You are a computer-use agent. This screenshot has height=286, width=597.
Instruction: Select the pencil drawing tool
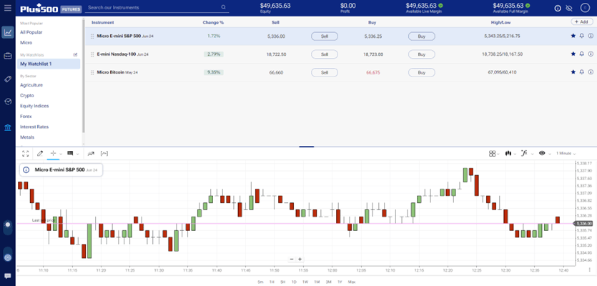pos(40,153)
